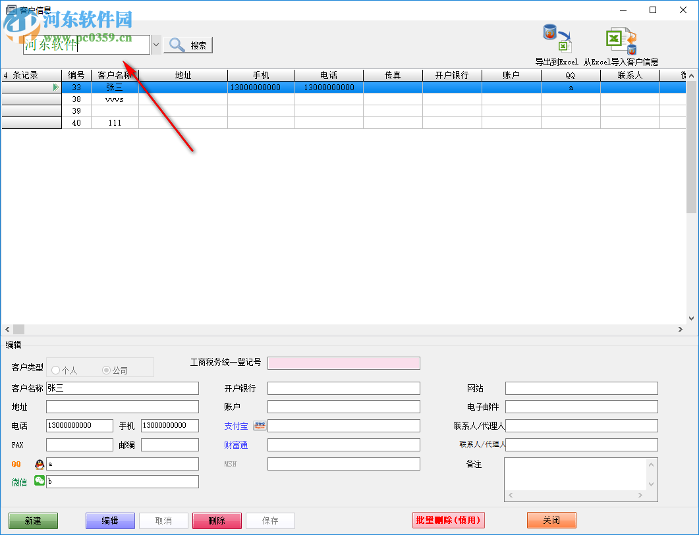Click the blue 编辑 button
Image resolution: width=699 pixels, height=535 pixels.
[110, 521]
